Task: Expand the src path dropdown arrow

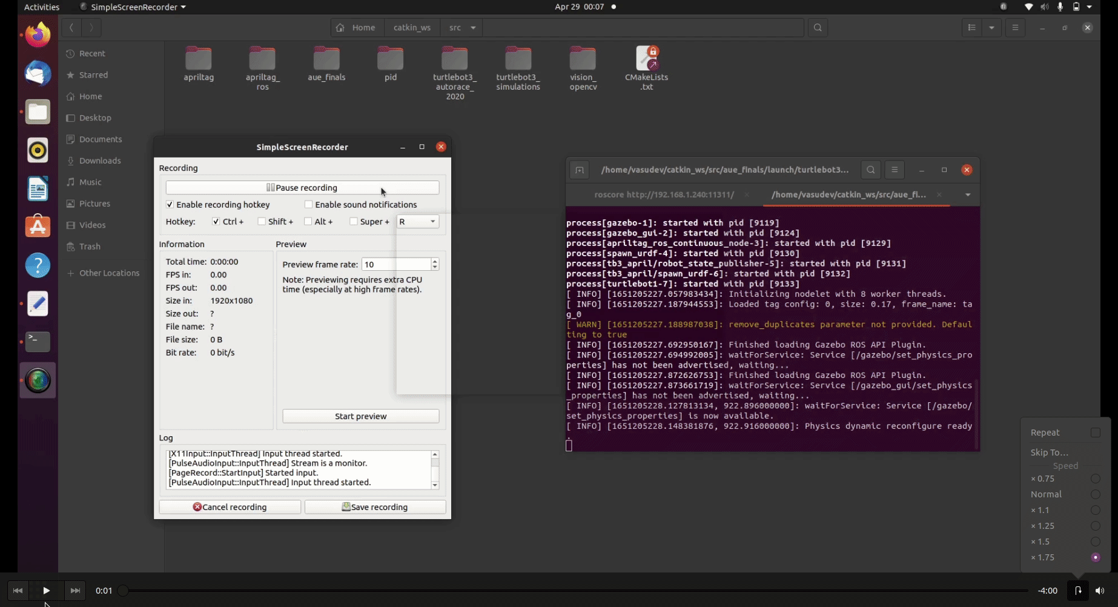Action: pos(473,27)
